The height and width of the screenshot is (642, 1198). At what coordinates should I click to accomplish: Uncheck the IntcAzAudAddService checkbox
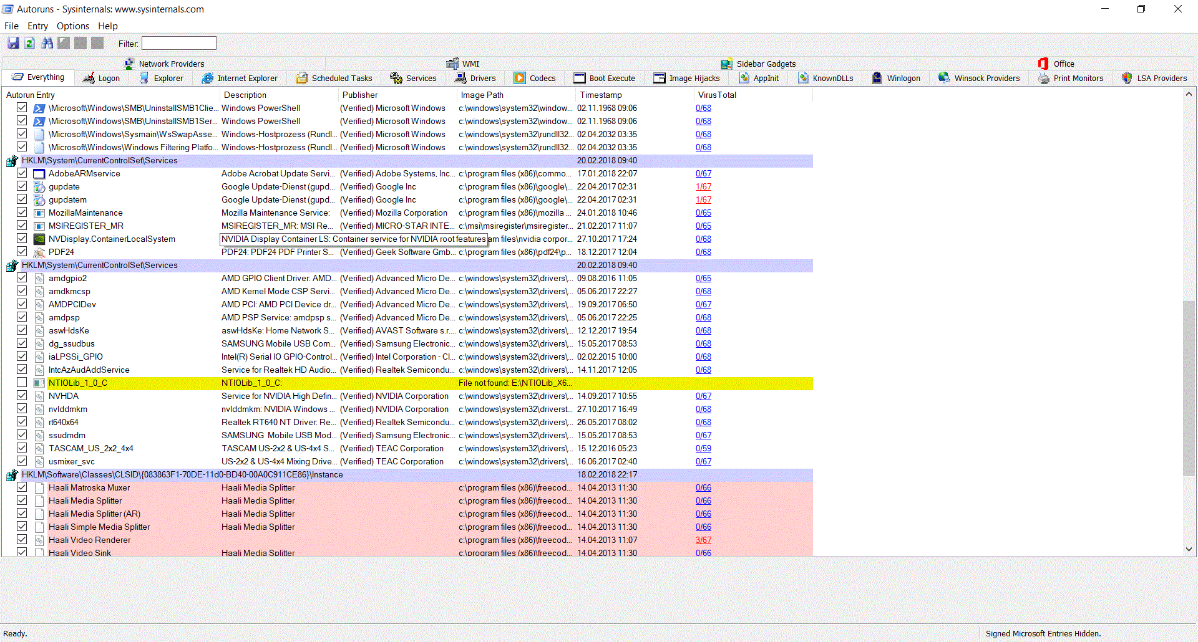(22, 369)
